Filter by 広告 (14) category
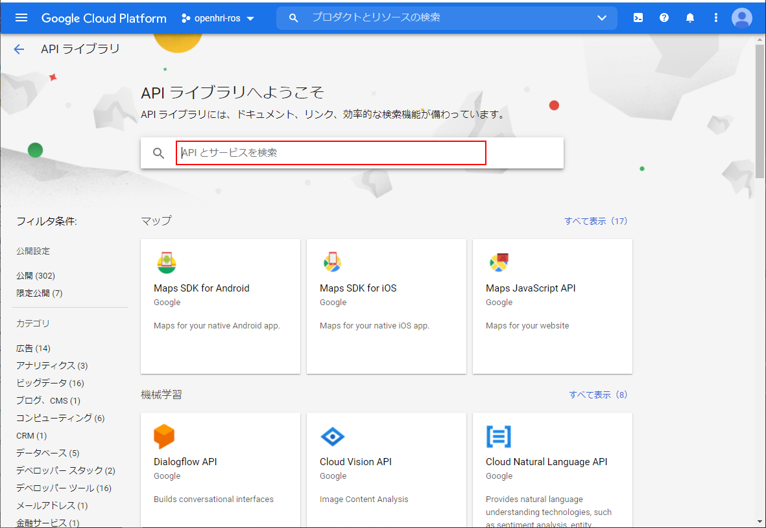 coord(33,349)
